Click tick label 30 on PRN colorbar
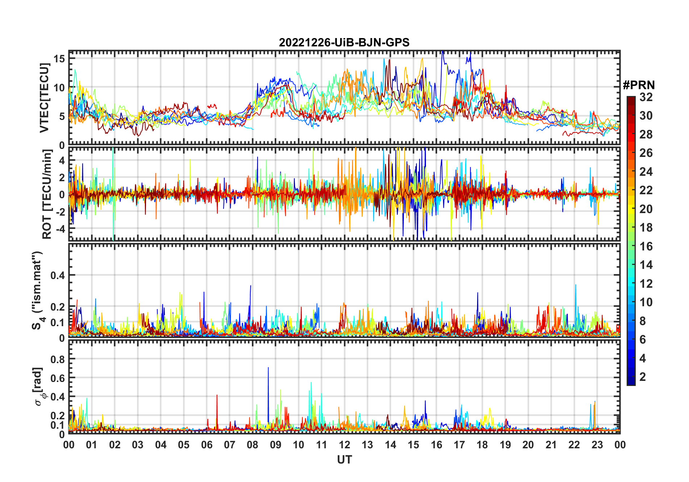 (x=646, y=116)
